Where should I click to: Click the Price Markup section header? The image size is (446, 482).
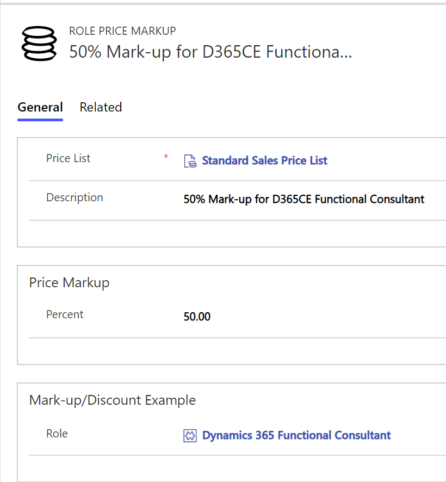[69, 282]
